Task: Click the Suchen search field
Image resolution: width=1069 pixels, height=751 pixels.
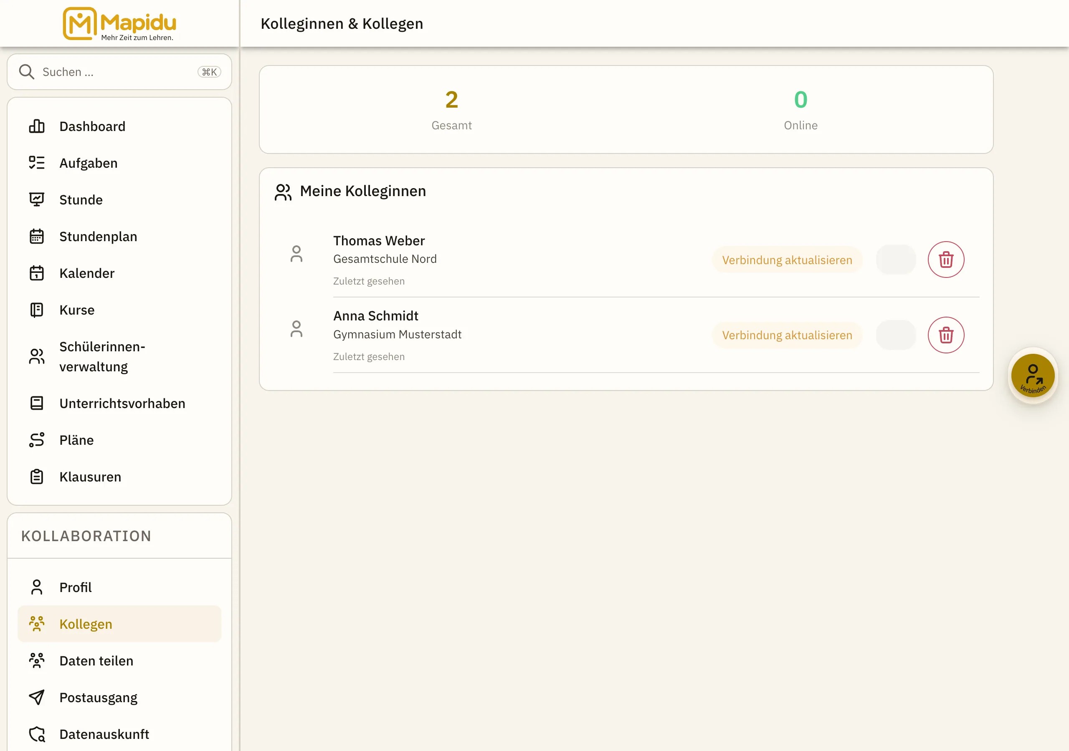Action: 119,72
